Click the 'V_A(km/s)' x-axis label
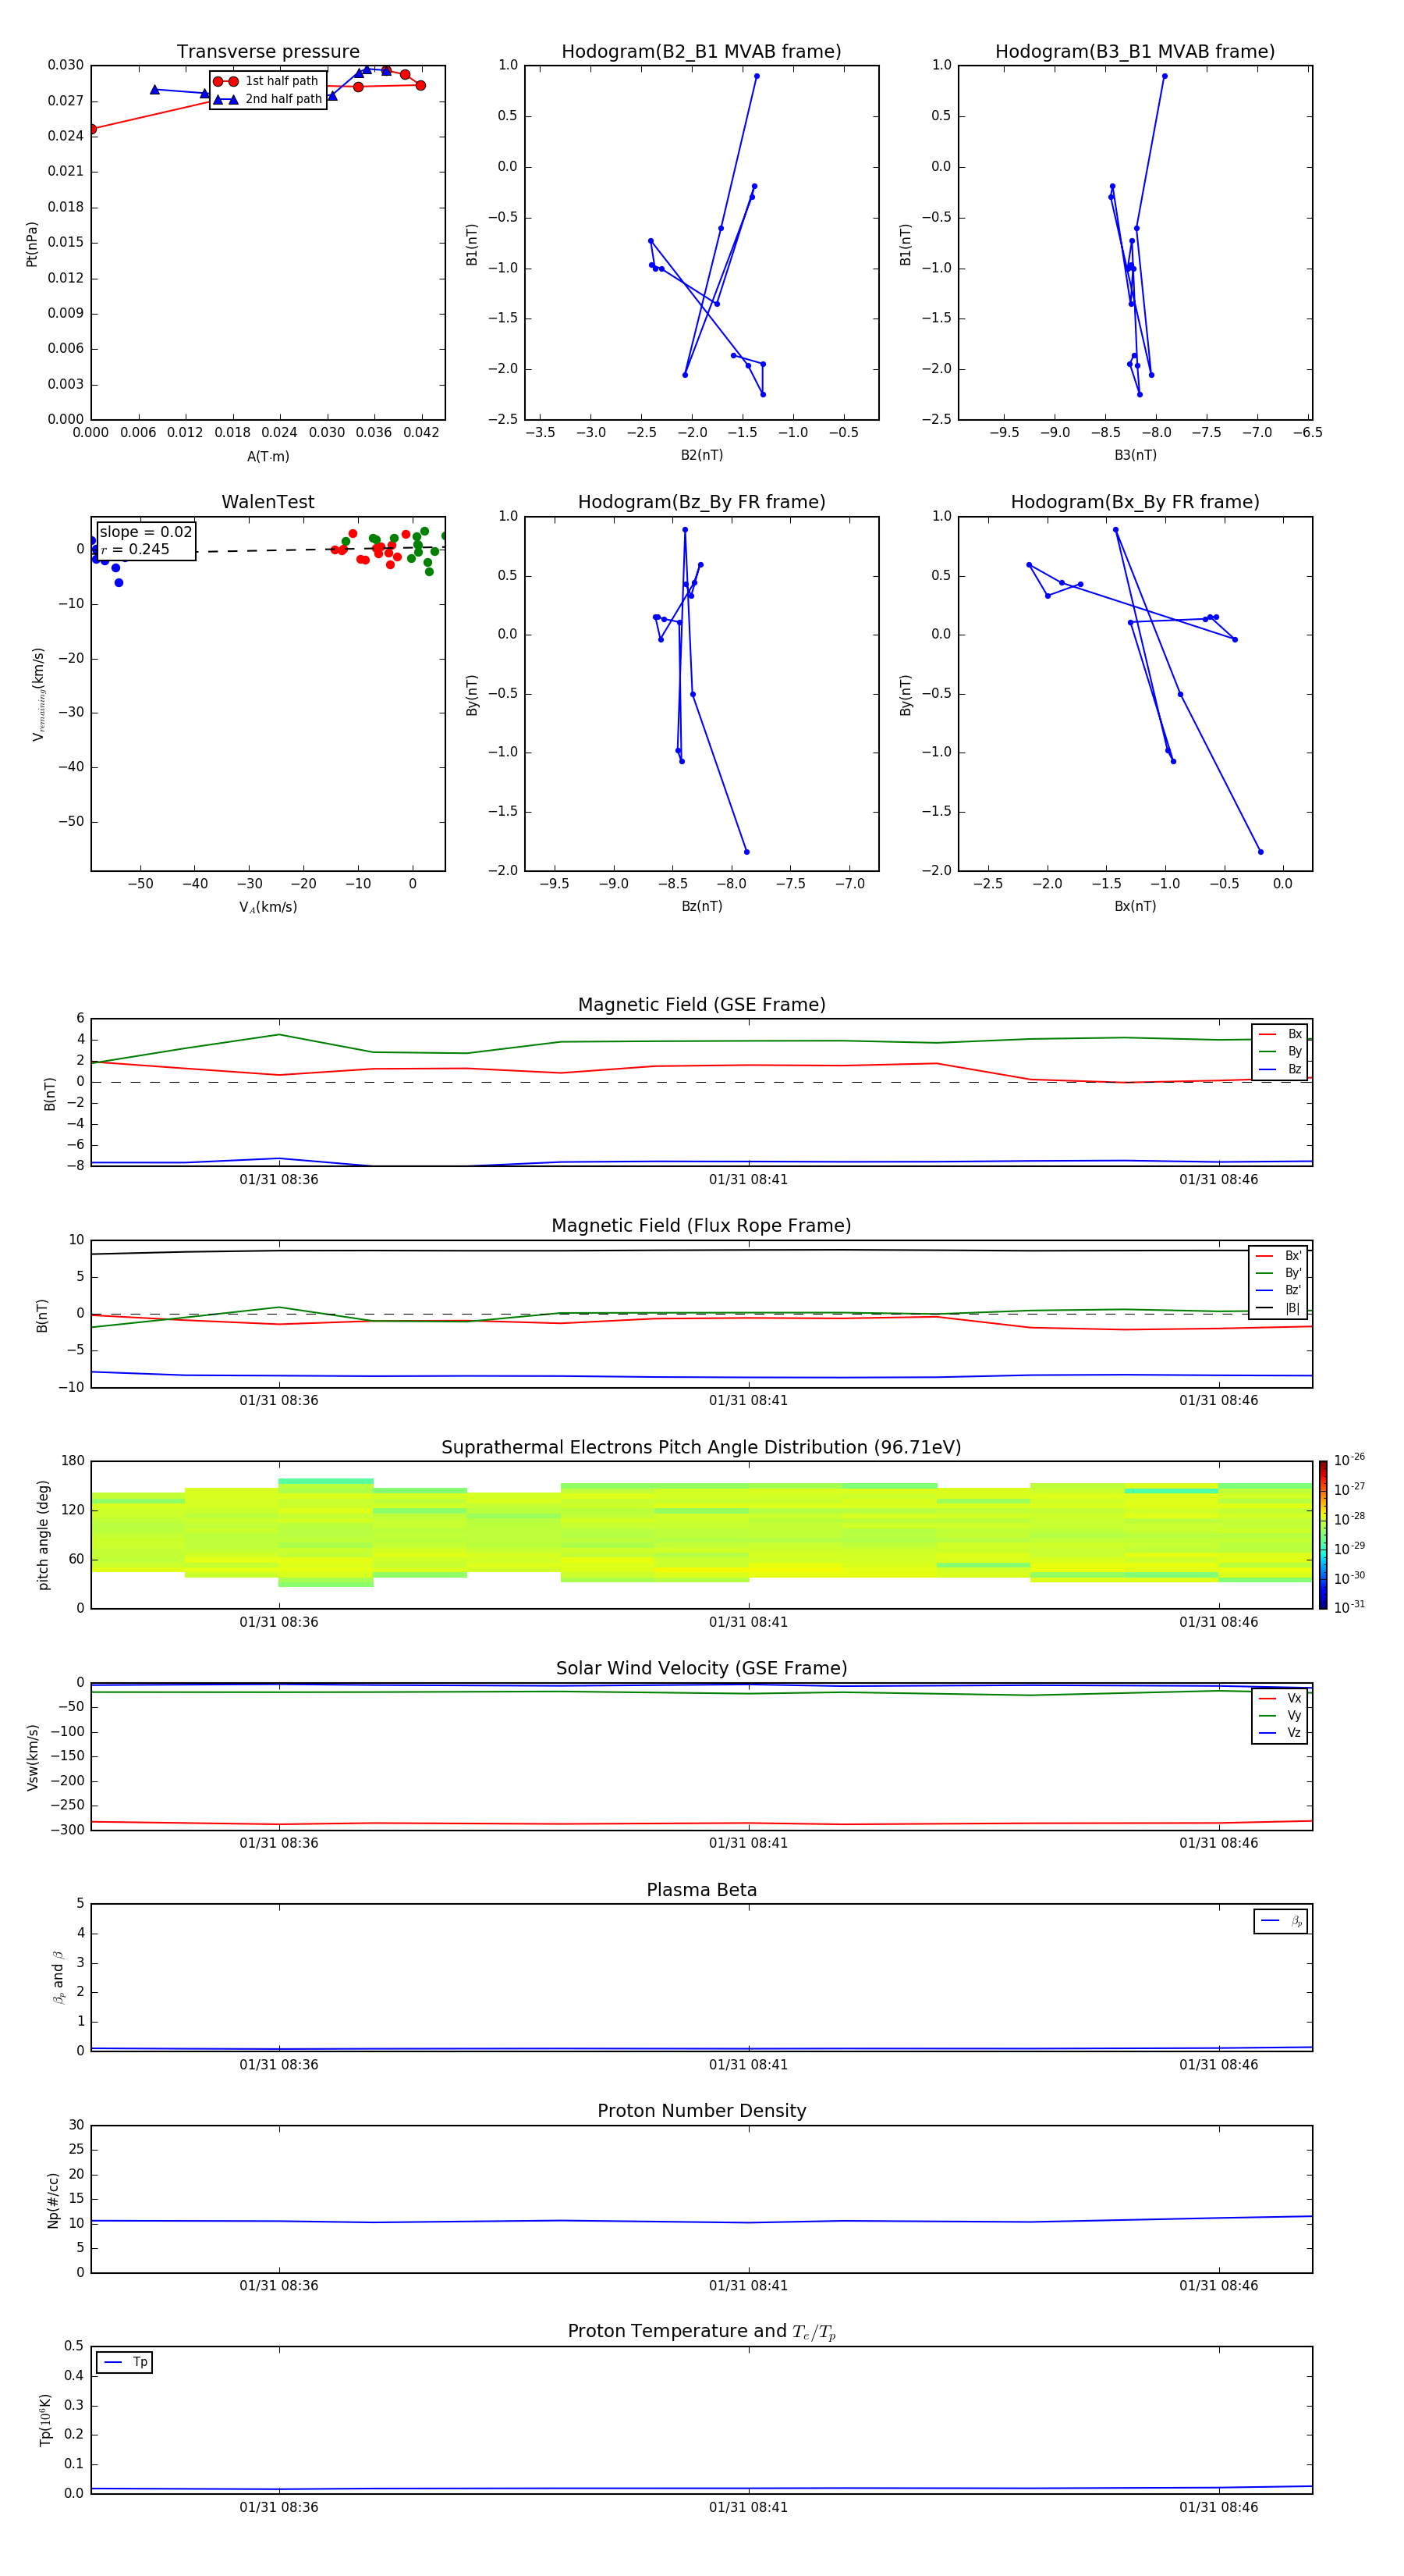Screen dimensions: 1404x2576 268,907
